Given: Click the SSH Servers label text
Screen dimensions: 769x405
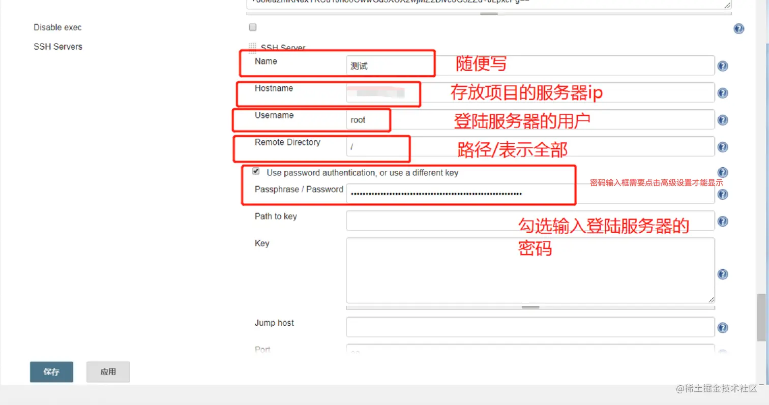Looking at the screenshot, I should coord(58,47).
